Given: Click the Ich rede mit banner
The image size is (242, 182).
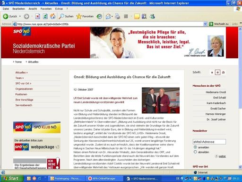Looking at the screenshot, I should (x=37, y=163).
